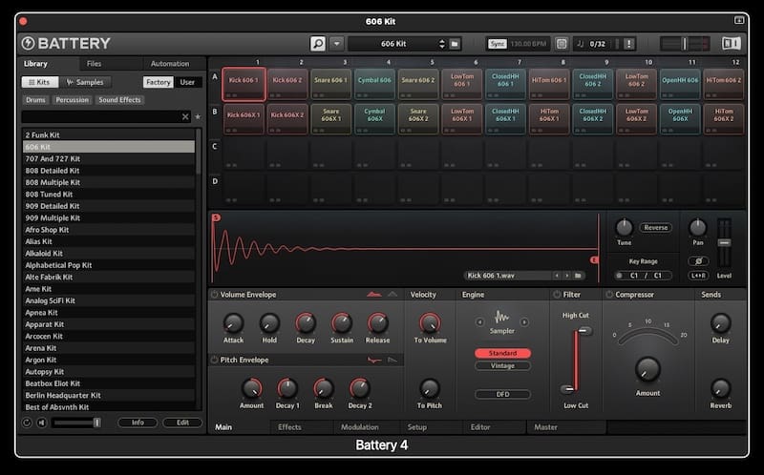The height and width of the screenshot is (475, 764).
Task: Select Berlin Headquarter Kit in list
Action: coord(108,395)
